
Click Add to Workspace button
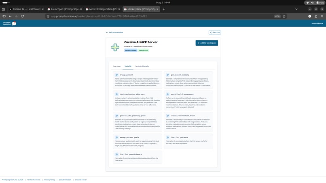click(x=207, y=43)
